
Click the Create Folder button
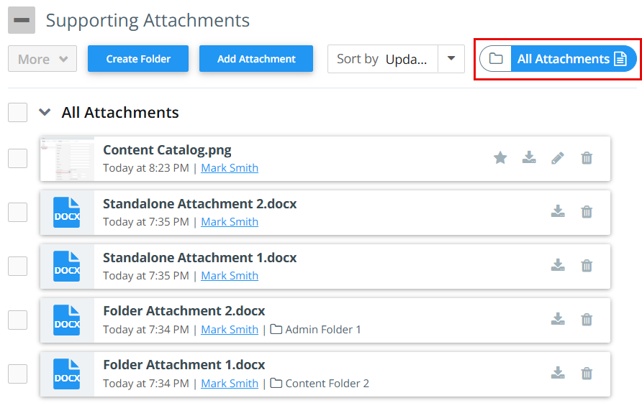[x=138, y=59]
